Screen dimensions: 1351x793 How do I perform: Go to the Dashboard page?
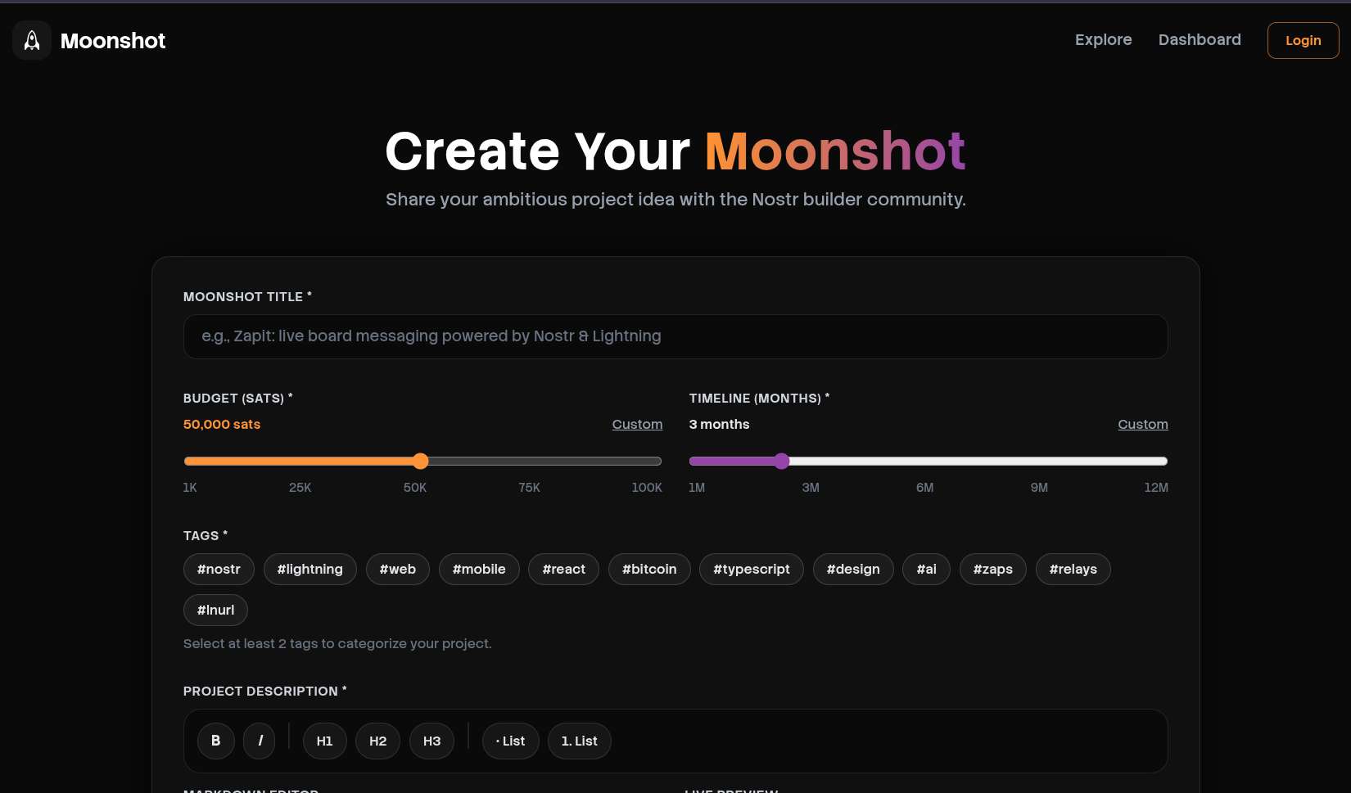pos(1199,40)
